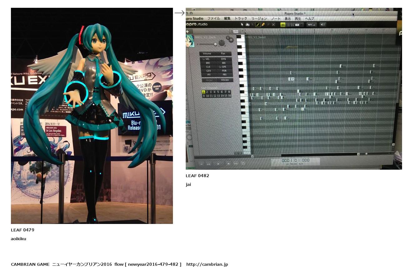413x272 pixels.
Task: Click the Miku singer avatar thumbnail
Action: pyautogui.click(x=190, y=41)
